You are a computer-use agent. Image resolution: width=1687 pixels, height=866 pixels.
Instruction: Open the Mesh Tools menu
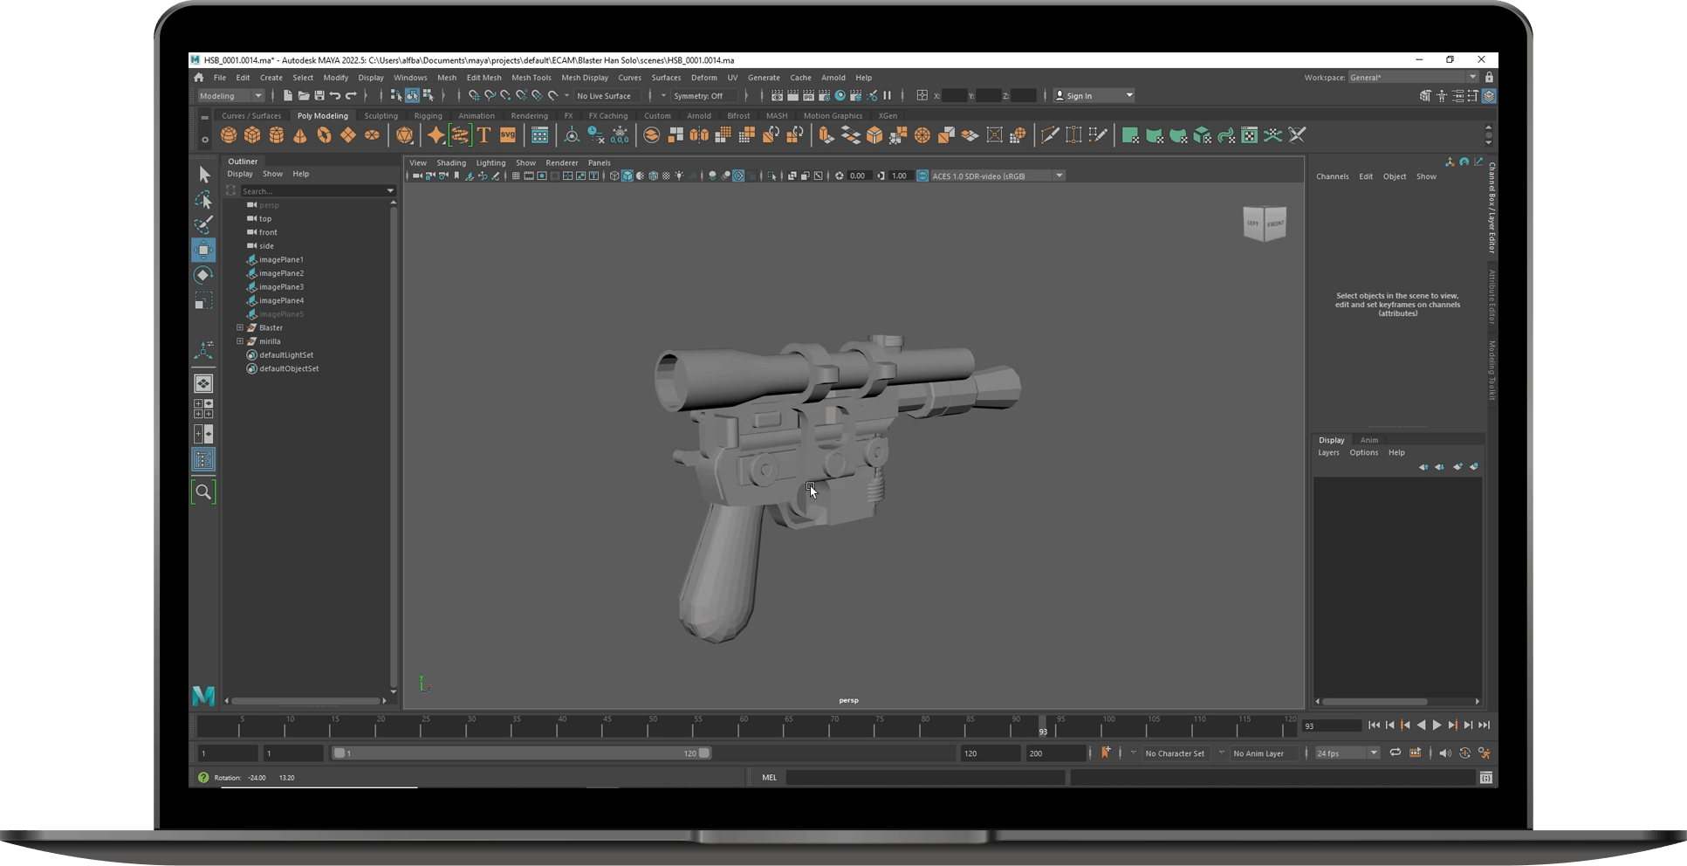click(x=531, y=77)
